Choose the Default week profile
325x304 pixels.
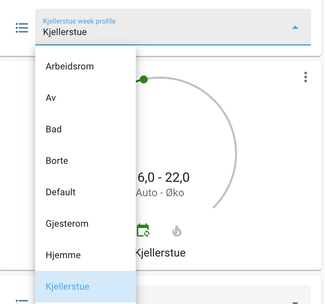coord(61,192)
